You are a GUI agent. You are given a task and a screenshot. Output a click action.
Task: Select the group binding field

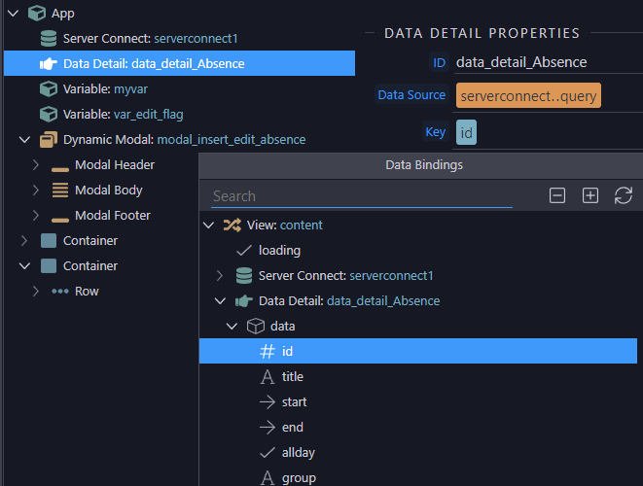click(299, 478)
